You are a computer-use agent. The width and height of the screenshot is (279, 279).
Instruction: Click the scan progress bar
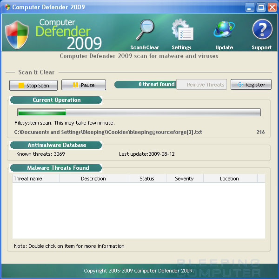(139, 112)
